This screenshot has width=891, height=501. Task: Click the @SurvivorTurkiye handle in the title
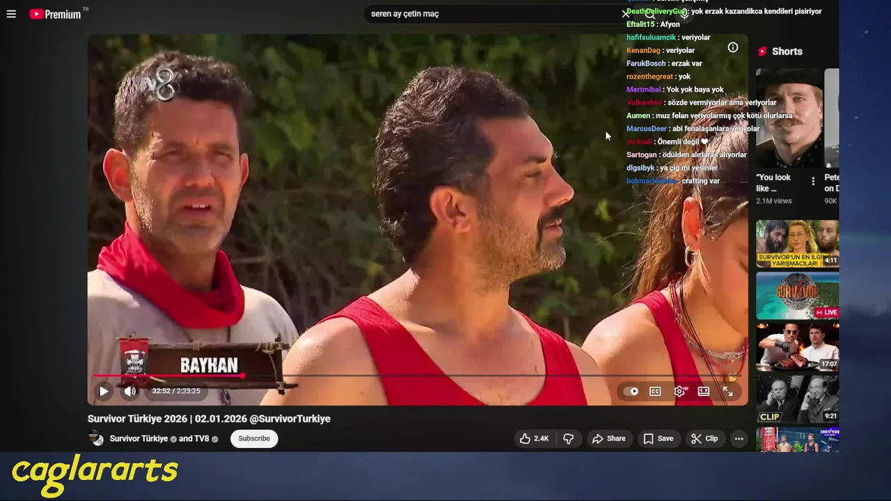(290, 419)
